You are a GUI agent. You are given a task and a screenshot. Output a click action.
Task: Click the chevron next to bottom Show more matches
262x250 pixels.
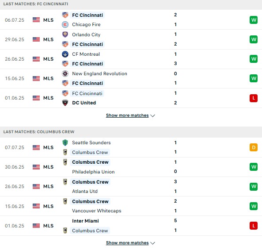(153, 243)
